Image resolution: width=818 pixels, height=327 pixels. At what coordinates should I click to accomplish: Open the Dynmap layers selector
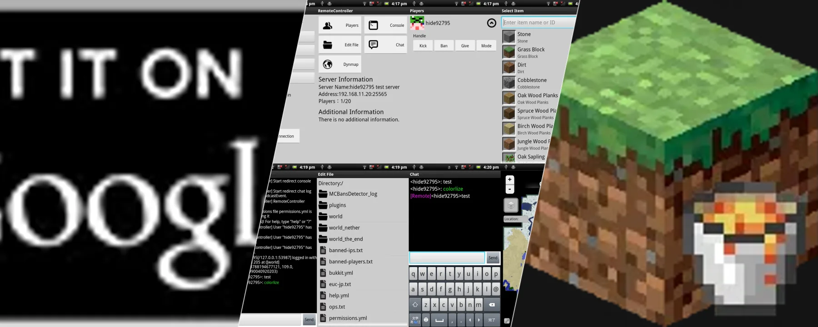click(511, 205)
